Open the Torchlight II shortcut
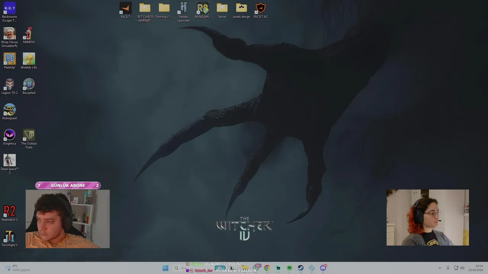Viewport: 488px width, 274px height. [10, 239]
